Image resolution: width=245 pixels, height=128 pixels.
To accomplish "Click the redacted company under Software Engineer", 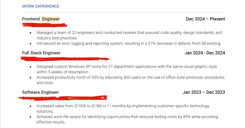I will coord(63,98).
